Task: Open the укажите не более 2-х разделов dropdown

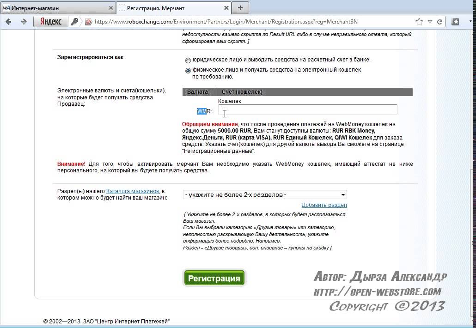Action: (x=265, y=195)
